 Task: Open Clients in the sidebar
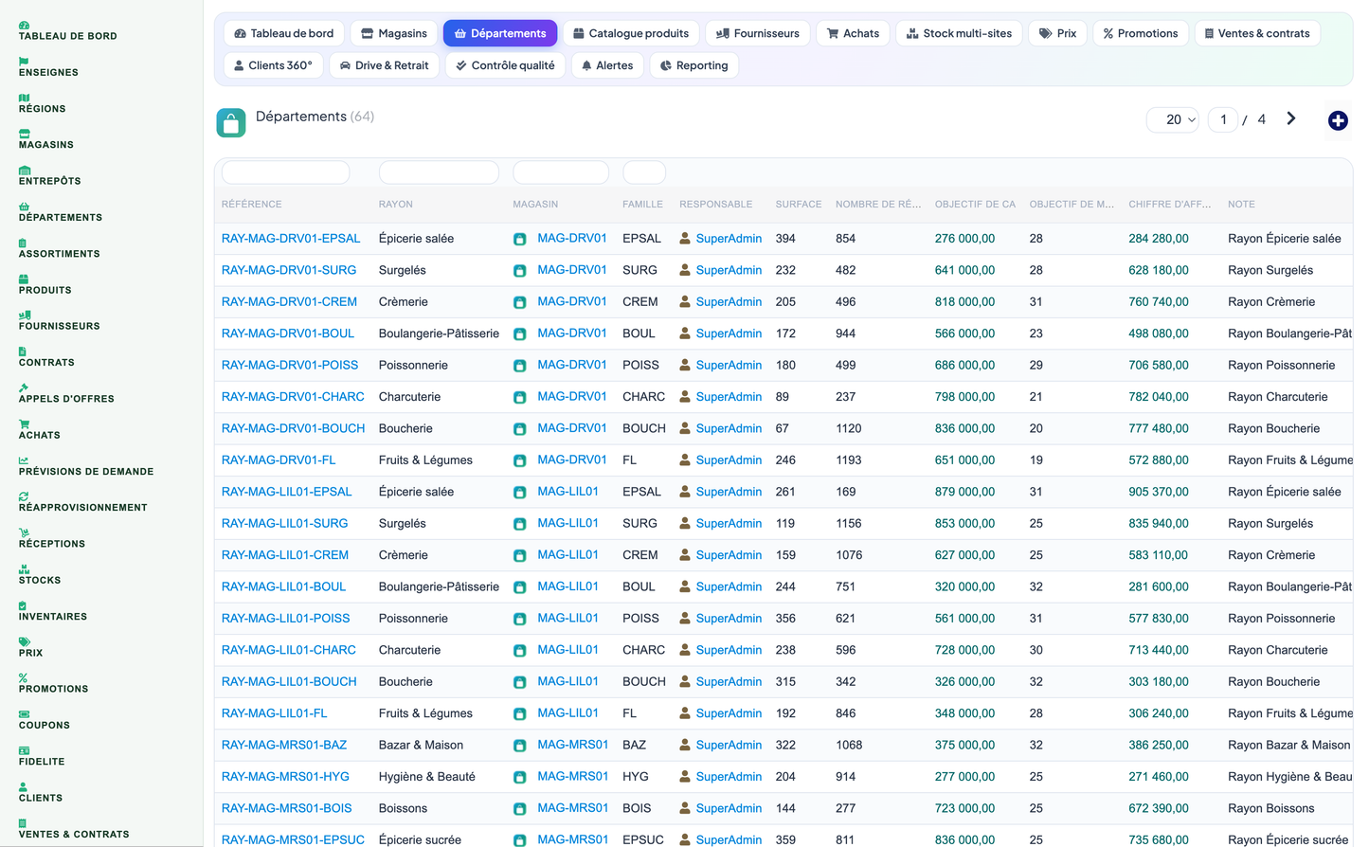pos(40,793)
